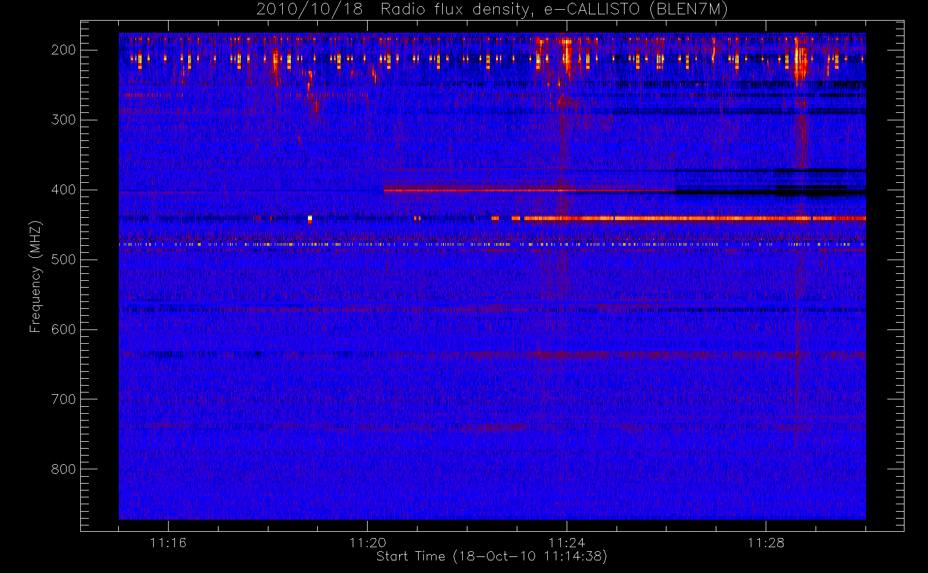Click the bright orange emission band near 440 MHz
Image resolution: width=928 pixels, height=573 pixels.
click(x=694, y=218)
